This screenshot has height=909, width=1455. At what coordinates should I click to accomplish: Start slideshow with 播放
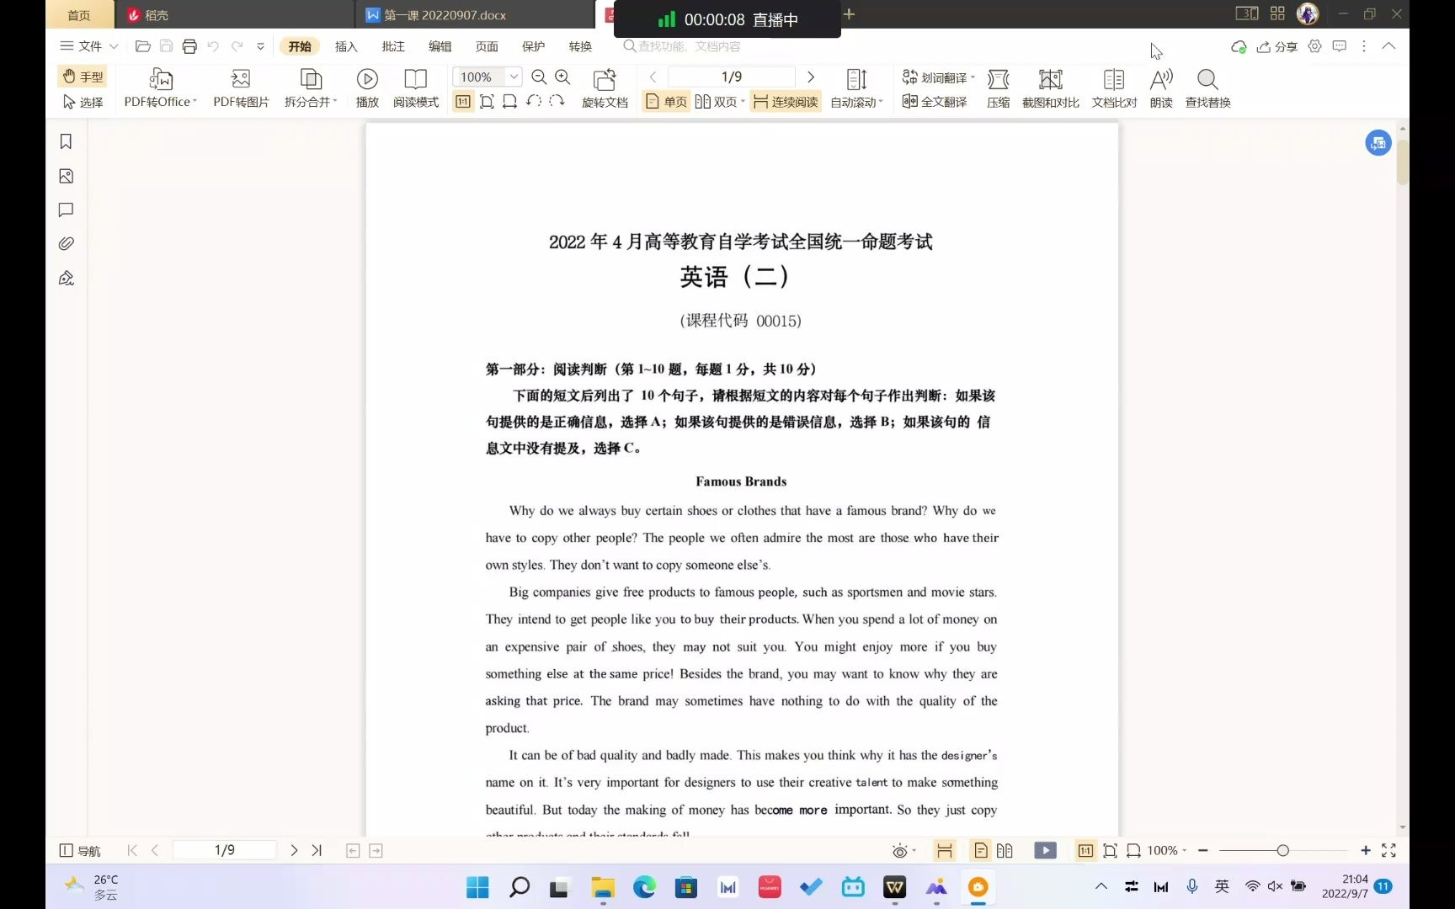click(367, 88)
